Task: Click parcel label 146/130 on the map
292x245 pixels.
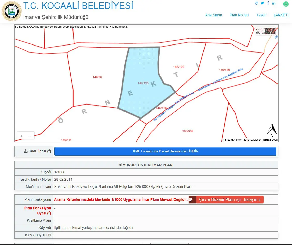Action: [224, 70]
